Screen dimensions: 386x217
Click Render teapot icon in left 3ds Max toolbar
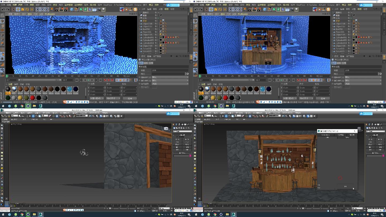(x=121, y=116)
